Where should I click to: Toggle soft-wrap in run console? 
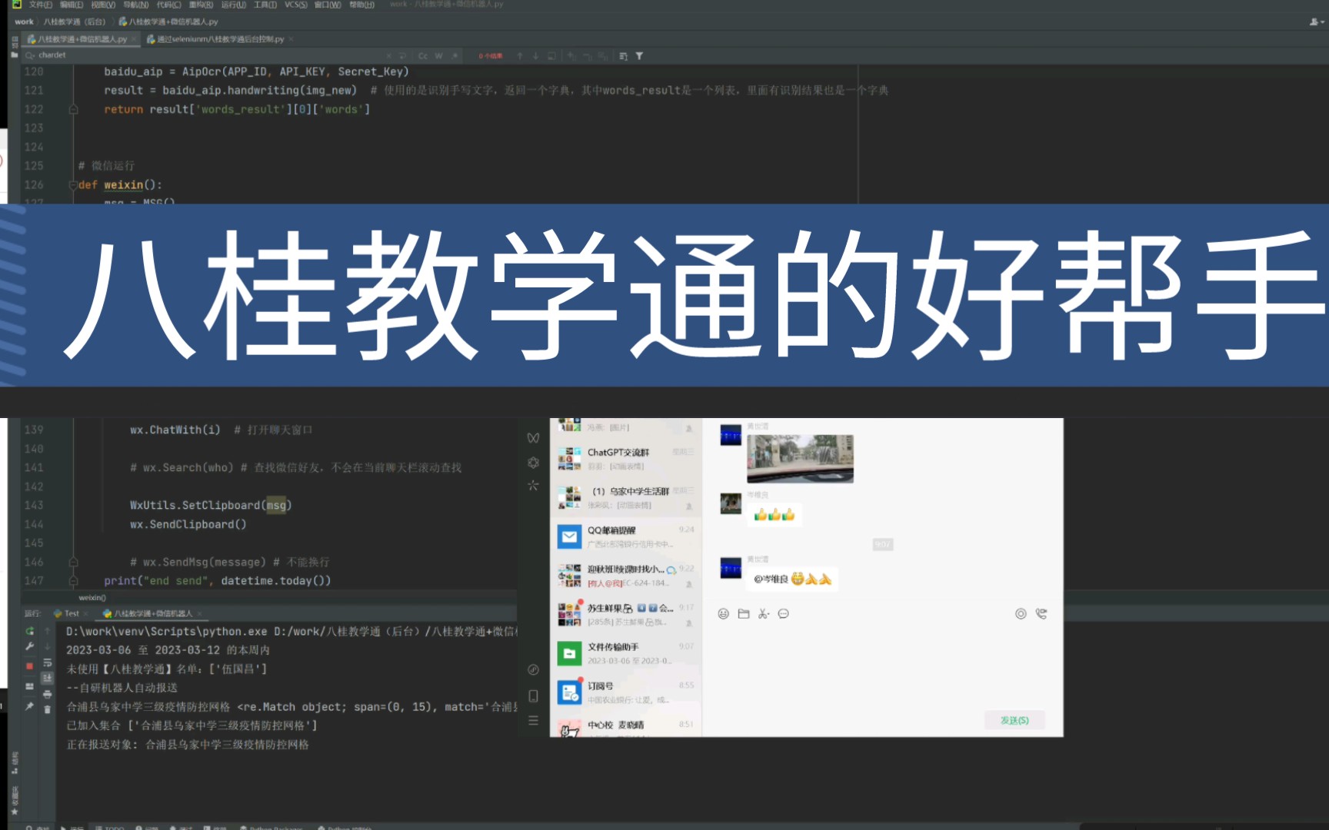pos(47,662)
